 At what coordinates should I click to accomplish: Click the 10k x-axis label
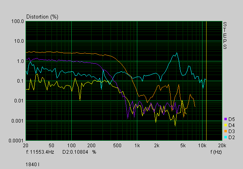(202, 145)
